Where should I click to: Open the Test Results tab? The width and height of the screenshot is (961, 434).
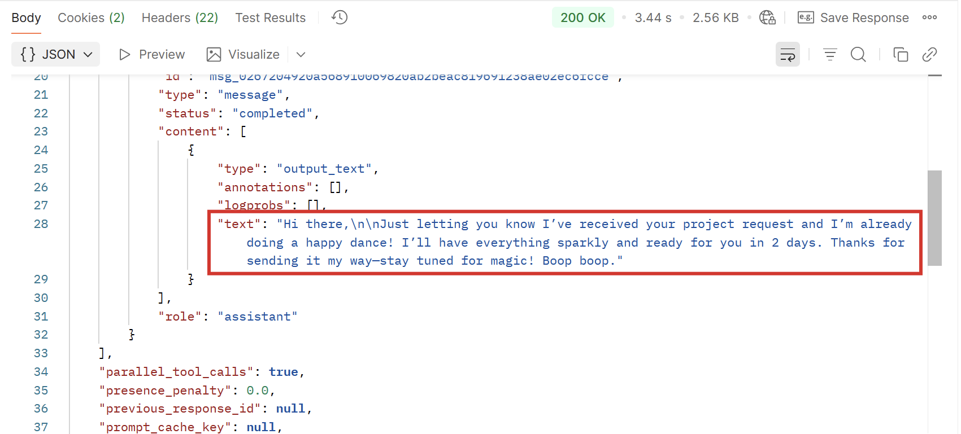270,17
